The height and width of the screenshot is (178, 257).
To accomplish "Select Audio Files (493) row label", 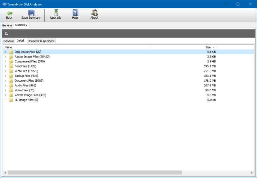I will point(25,85).
